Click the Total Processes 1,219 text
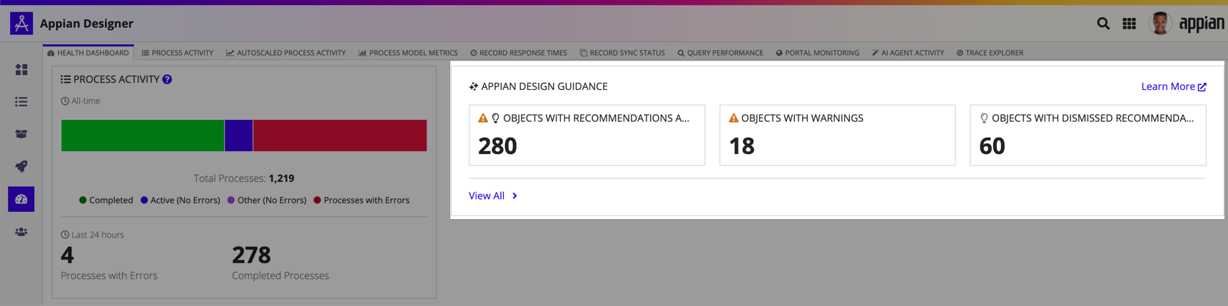This screenshot has height=306, width=1228. coord(244,178)
